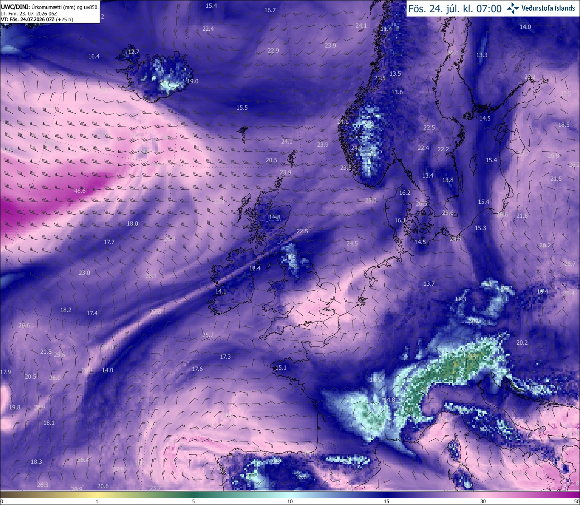Click the 20.2 value east of Alps

tap(522, 342)
